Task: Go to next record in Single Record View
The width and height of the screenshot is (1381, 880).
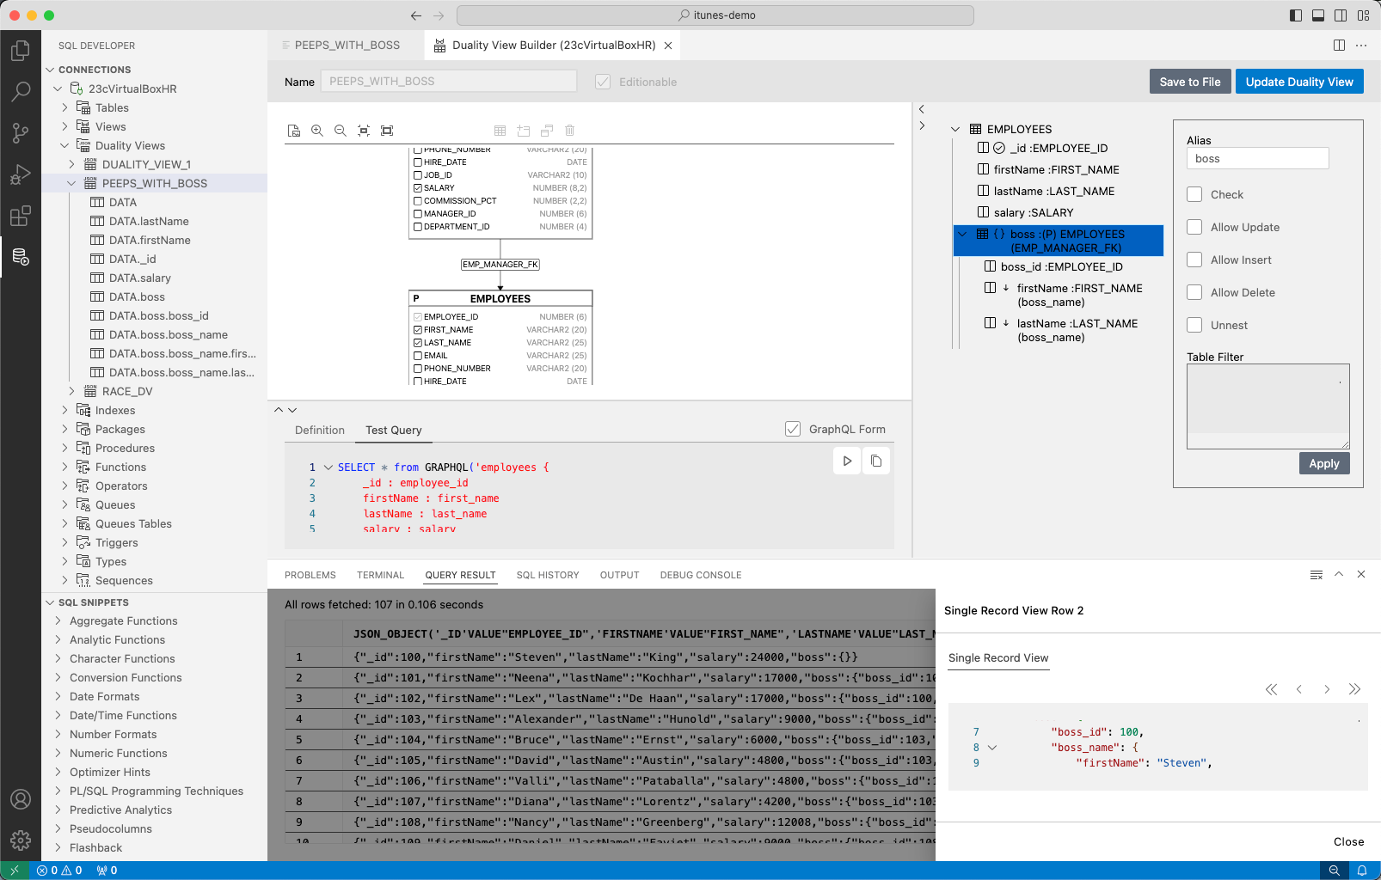Action: [1327, 689]
